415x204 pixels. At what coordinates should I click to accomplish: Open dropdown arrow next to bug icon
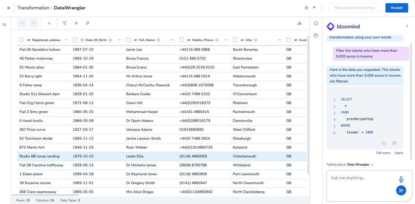point(314,8)
